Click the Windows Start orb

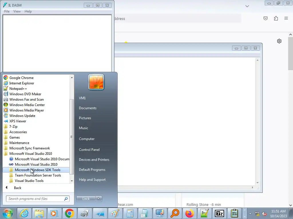click(x=8, y=213)
